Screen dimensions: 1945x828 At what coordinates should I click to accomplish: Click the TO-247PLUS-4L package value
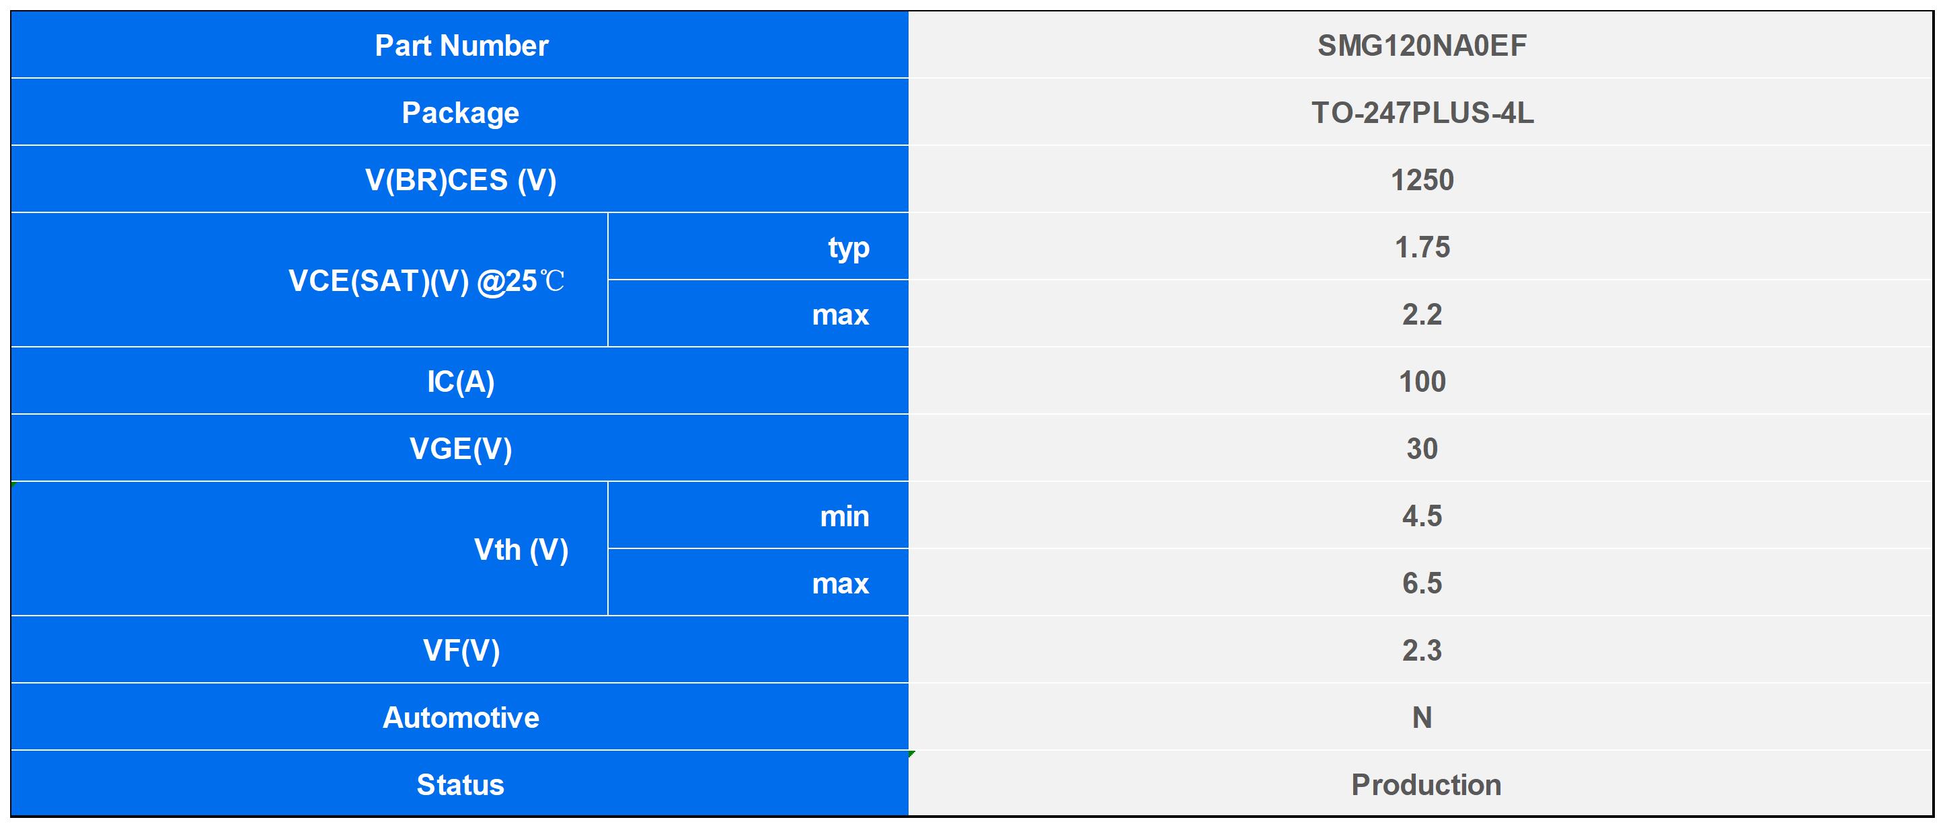point(1421,112)
